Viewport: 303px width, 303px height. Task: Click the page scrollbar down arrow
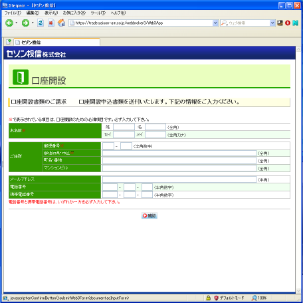point(298,290)
